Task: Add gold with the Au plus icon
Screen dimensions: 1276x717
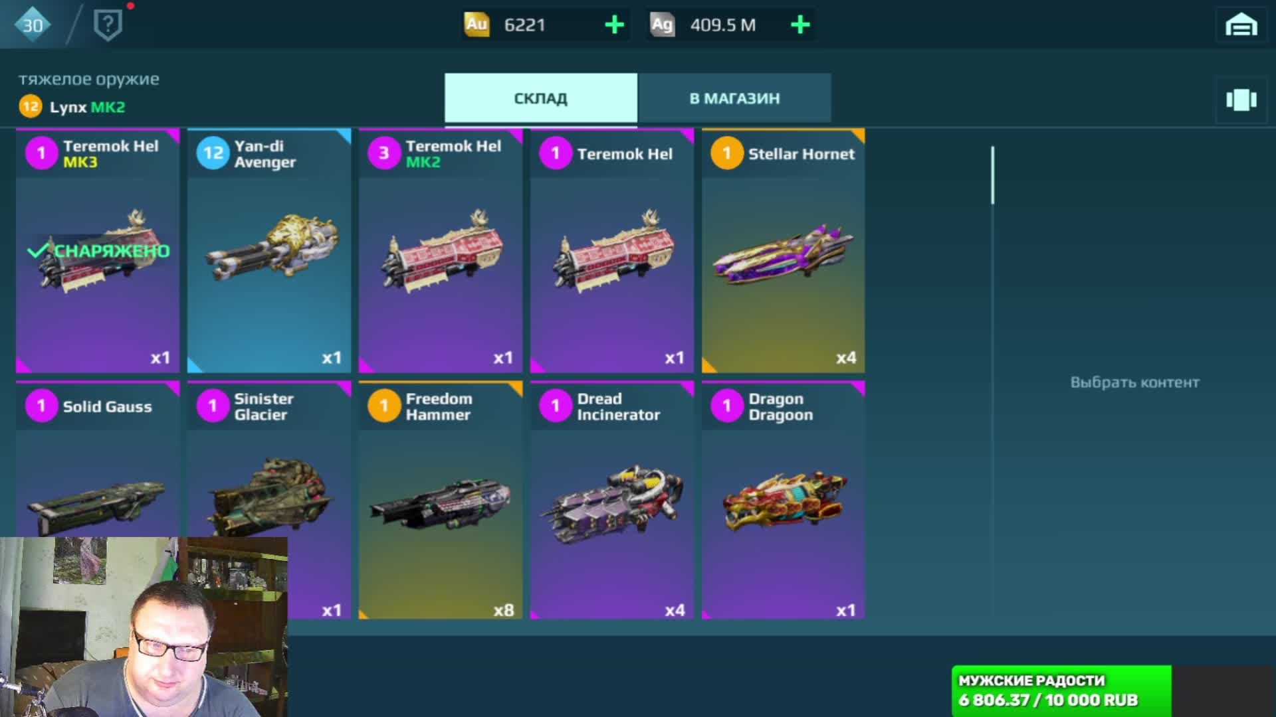Action: (x=614, y=25)
